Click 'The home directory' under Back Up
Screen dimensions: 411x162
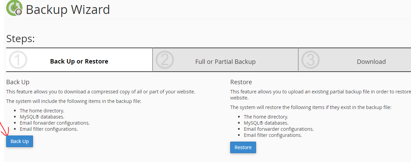coord(42,111)
